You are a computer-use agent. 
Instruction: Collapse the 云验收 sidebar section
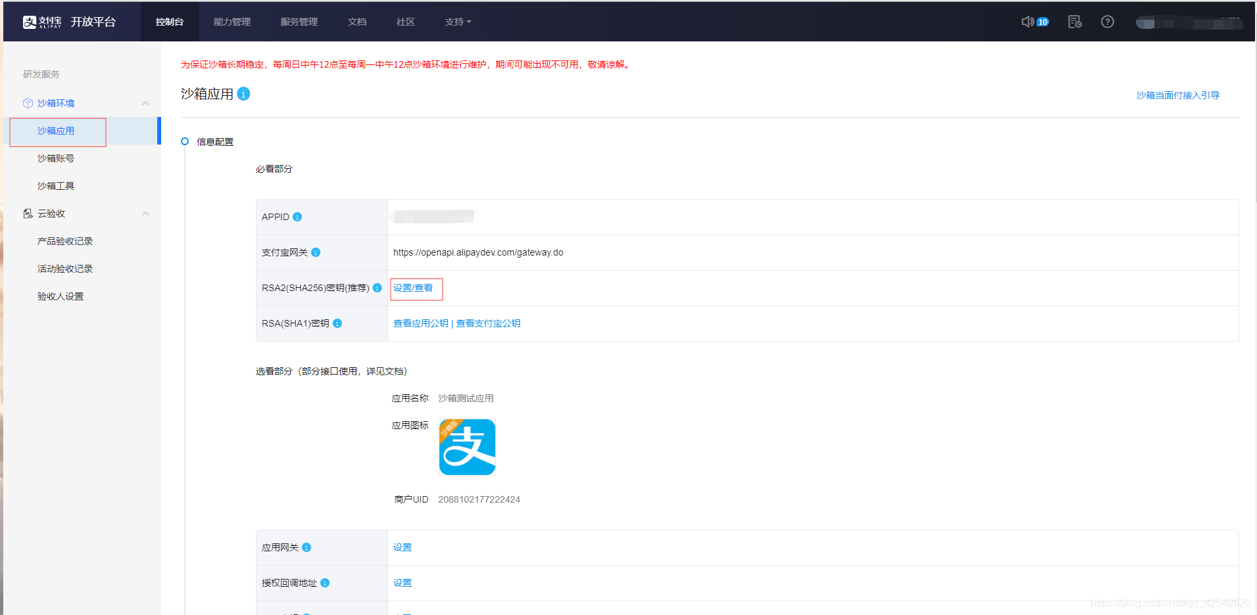[x=146, y=213]
